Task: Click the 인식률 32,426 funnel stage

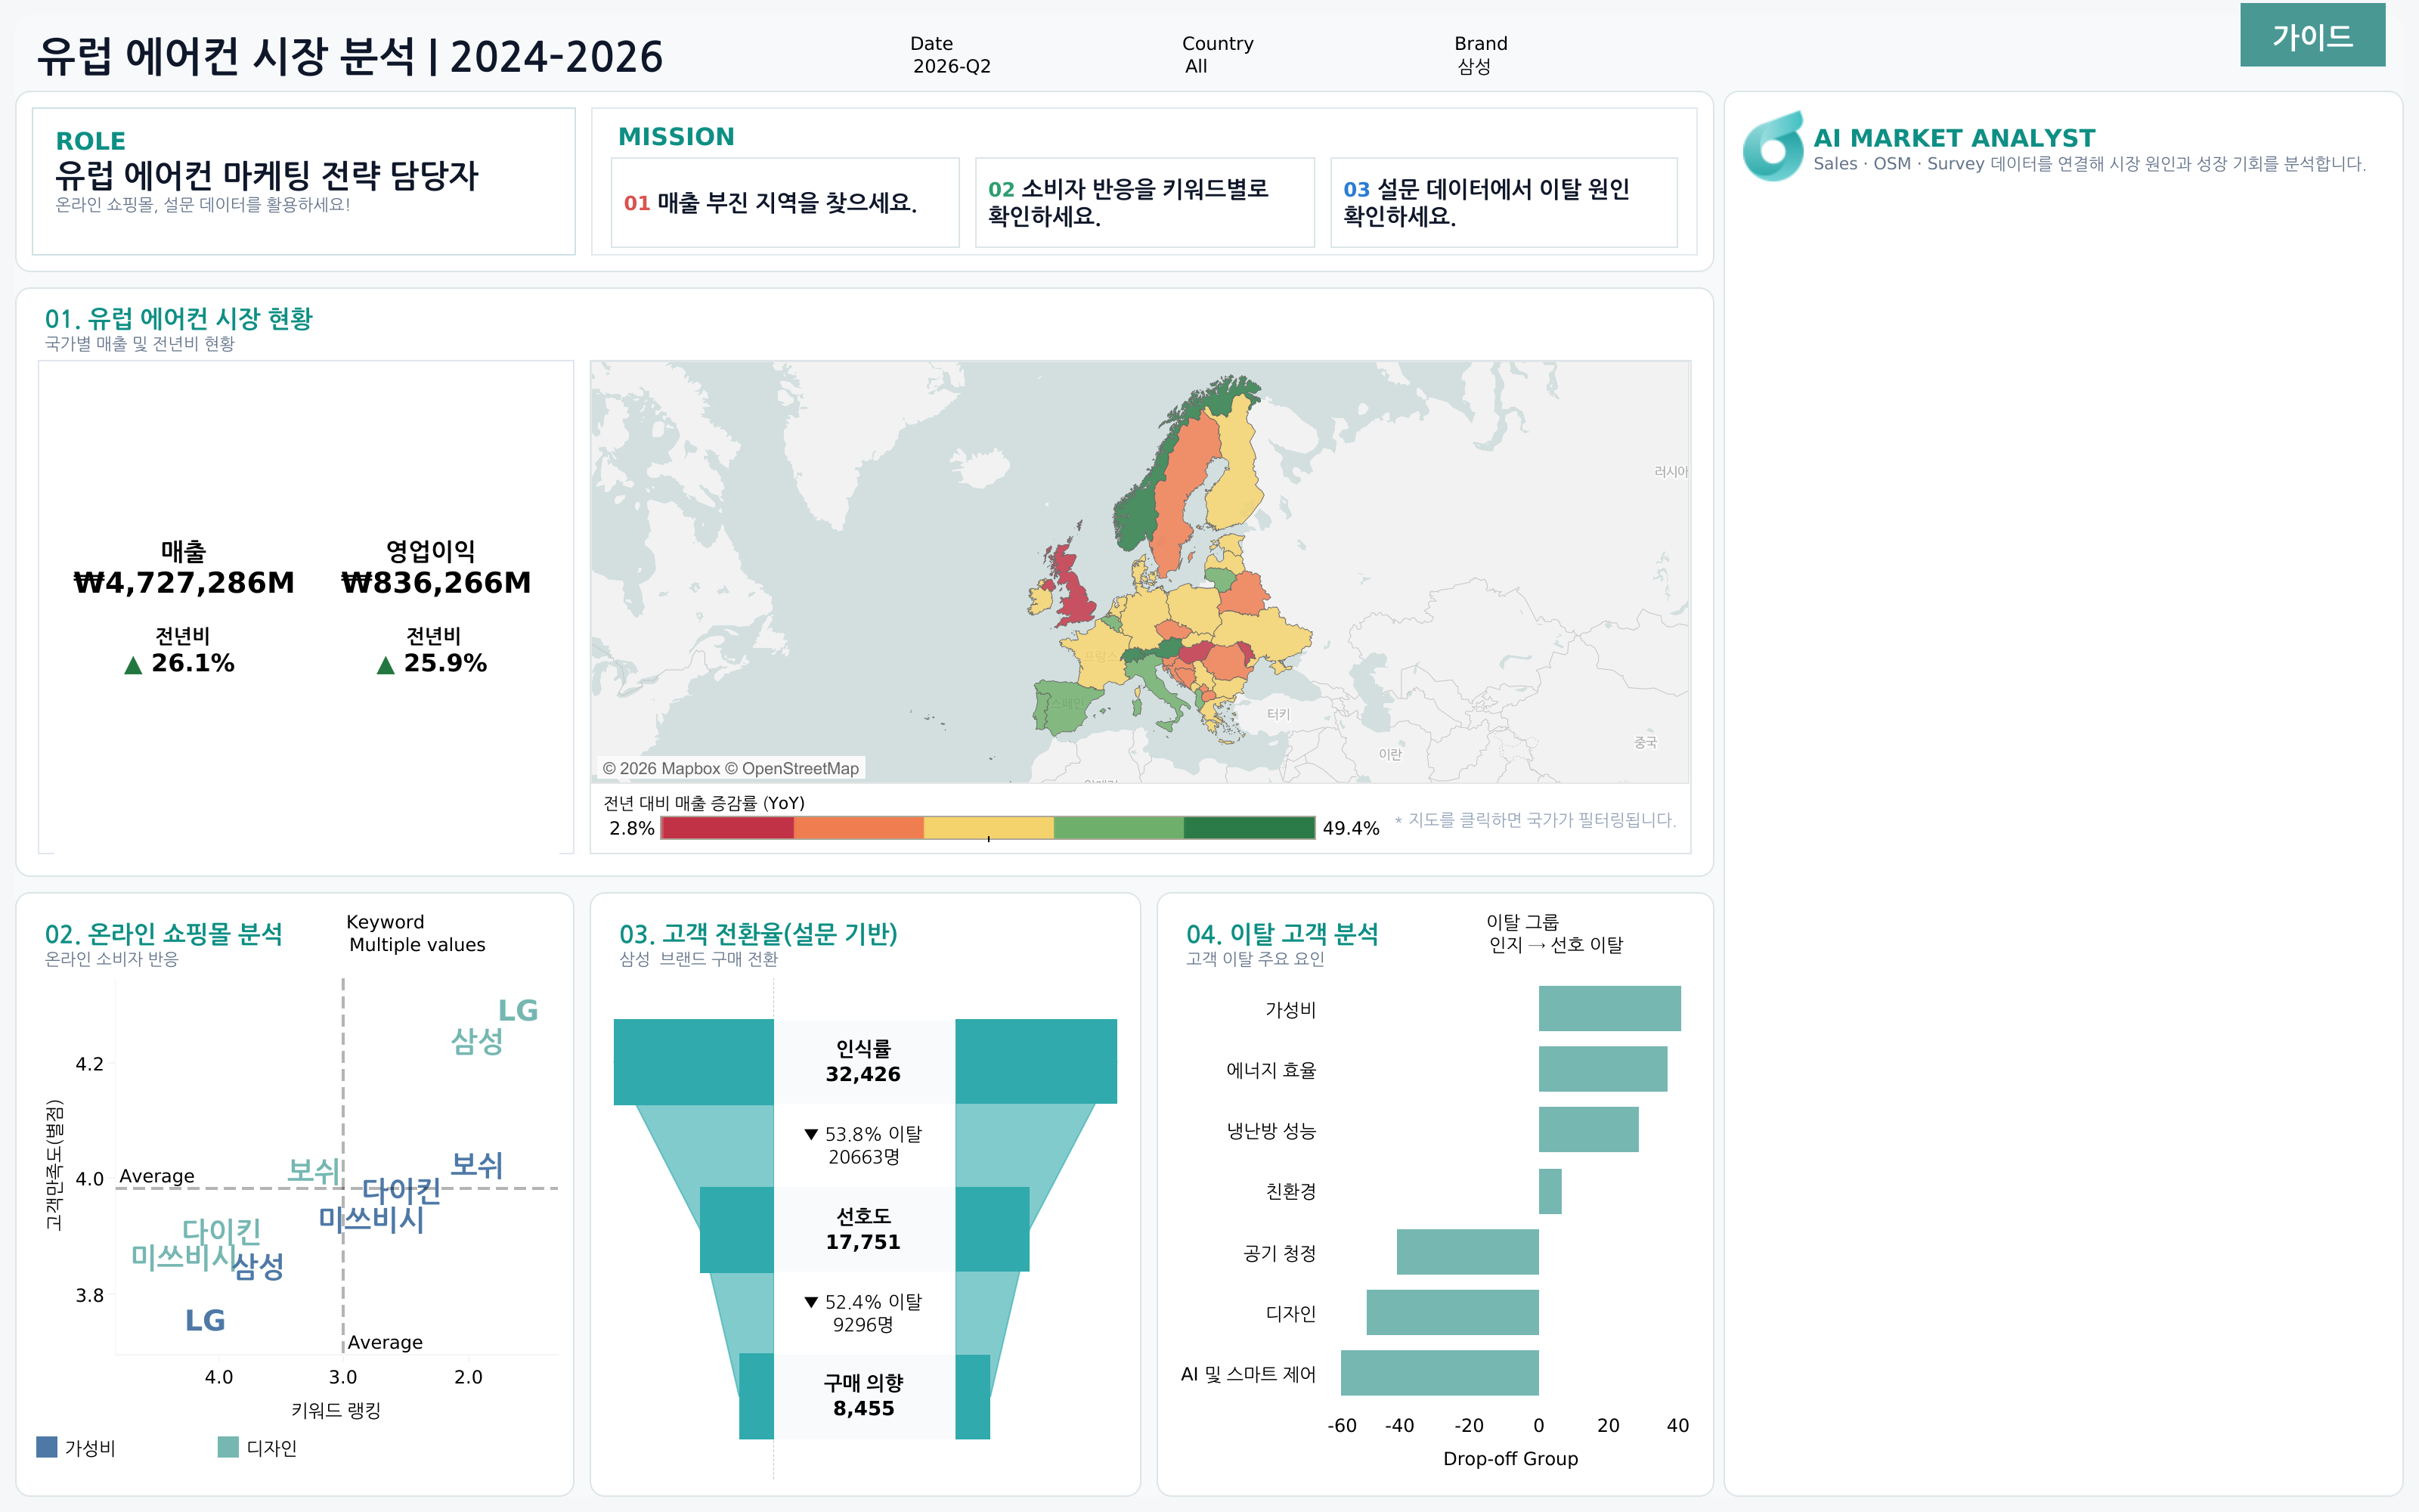Action: pyautogui.click(x=863, y=1061)
